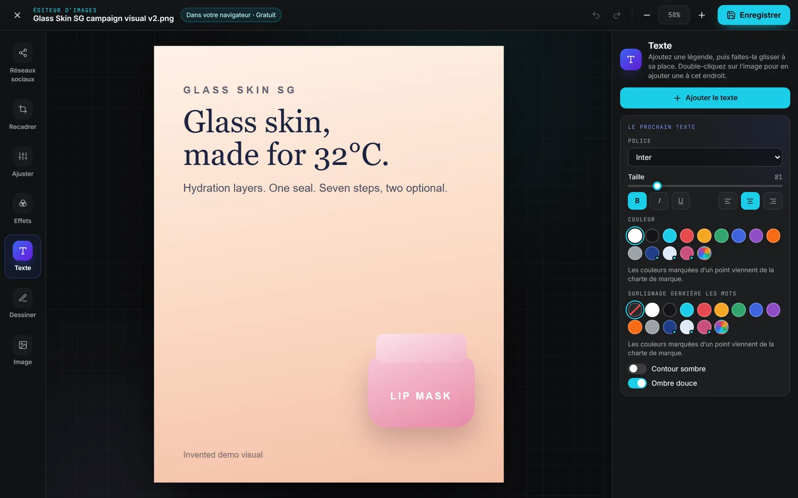Select the Dessiner drawing tool
This screenshot has height=498, width=798.
(22, 303)
